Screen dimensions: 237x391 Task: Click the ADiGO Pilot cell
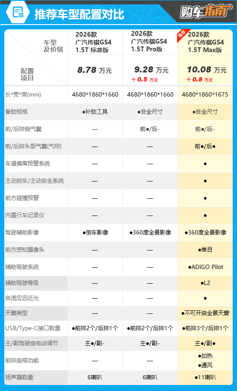tap(206, 267)
